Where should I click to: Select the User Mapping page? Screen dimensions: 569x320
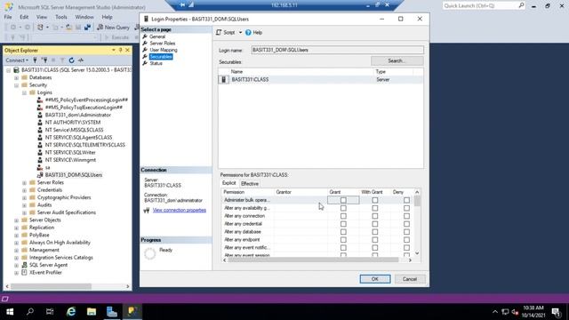pos(164,50)
